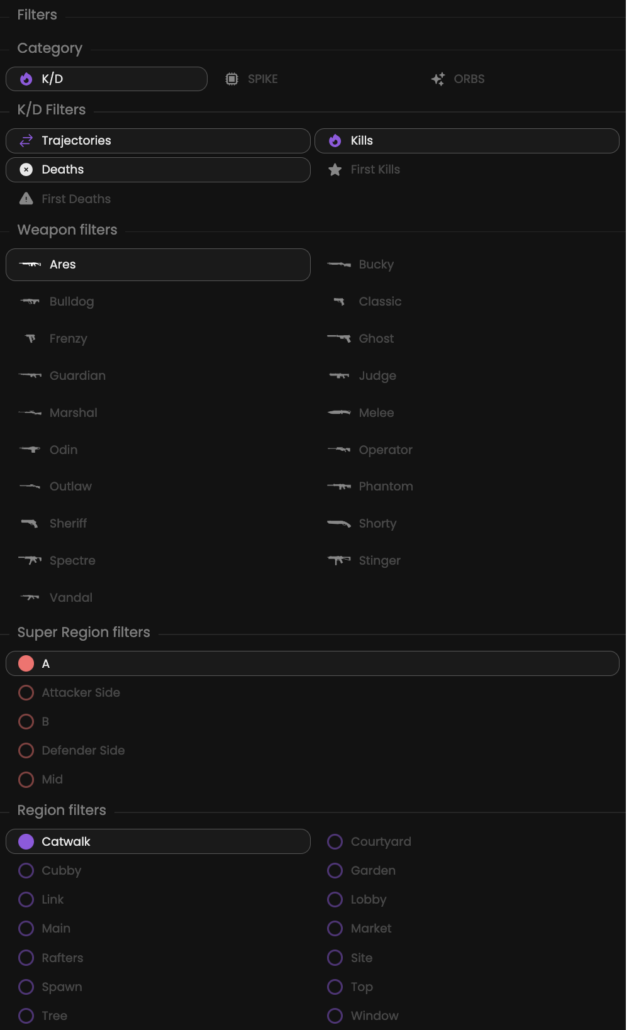Click the Ares weapon icon
The width and height of the screenshot is (629, 1030).
point(30,265)
